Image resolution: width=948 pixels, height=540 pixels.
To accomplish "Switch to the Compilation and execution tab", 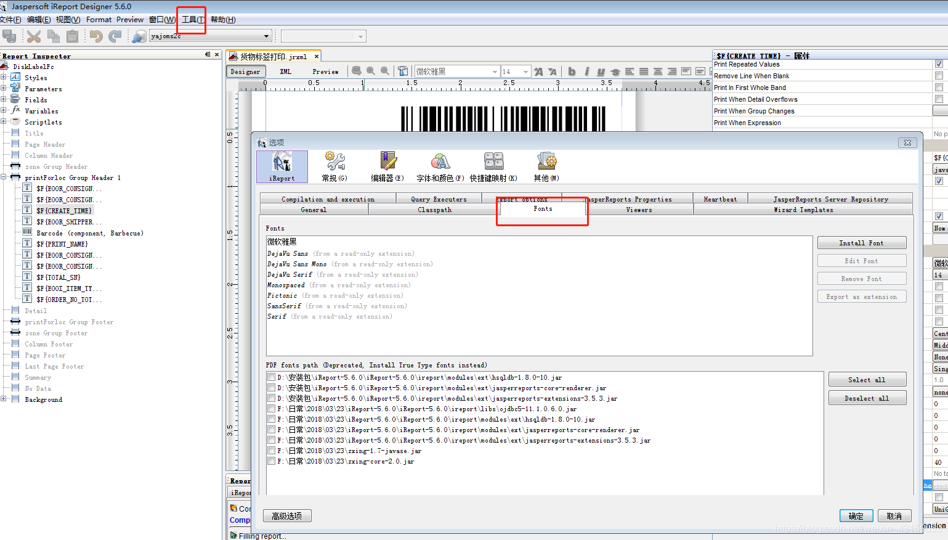I will pyautogui.click(x=328, y=199).
